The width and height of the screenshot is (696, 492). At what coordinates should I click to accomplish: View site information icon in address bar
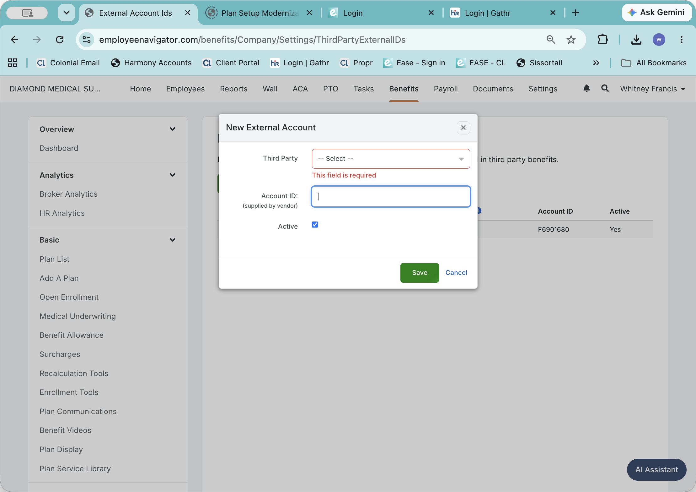point(86,40)
